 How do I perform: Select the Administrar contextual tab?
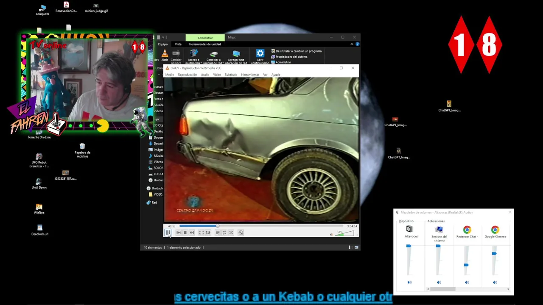(205, 38)
